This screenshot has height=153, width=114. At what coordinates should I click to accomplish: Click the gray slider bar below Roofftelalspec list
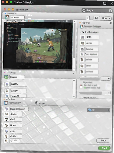point(90,79)
